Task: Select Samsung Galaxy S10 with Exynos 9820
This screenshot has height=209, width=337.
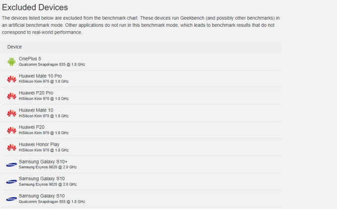Action: click(x=42, y=178)
